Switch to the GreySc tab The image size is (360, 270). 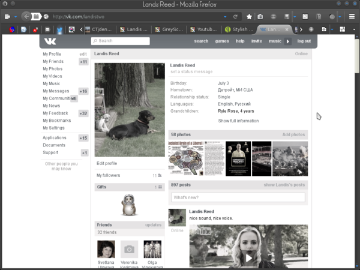pyautogui.click(x=169, y=29)
